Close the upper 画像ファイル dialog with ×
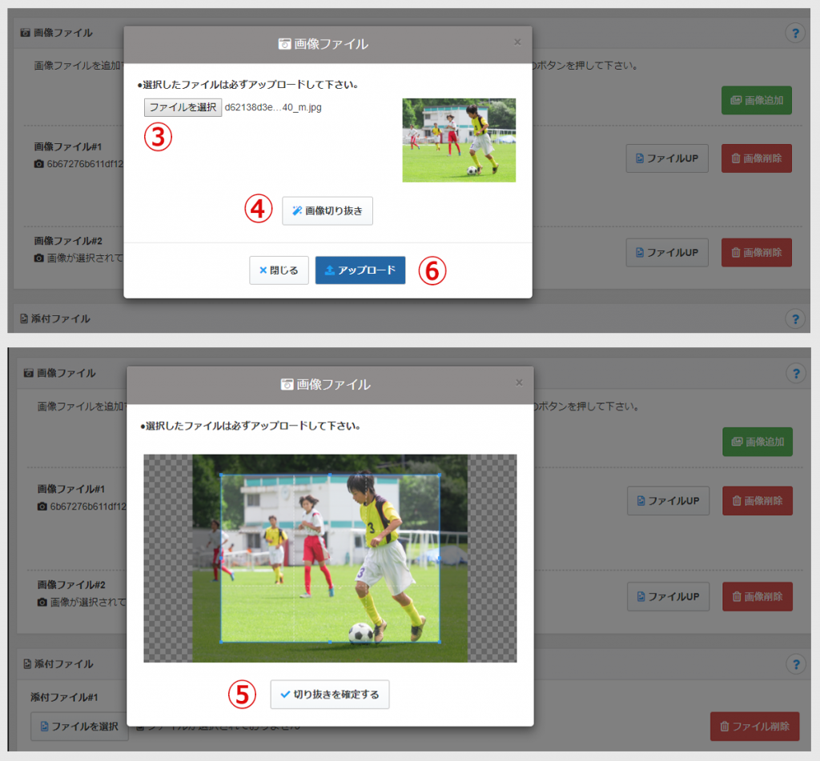The width and height of the screenshot is (820, 761). point(517,42)
